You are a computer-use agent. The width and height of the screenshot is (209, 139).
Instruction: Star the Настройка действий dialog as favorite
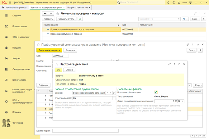pyautogui.click(x=56, y=64)
